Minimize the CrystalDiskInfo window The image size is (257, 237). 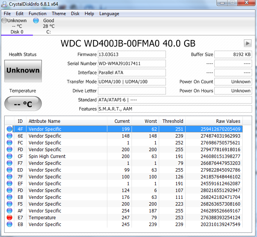(222, 3)
